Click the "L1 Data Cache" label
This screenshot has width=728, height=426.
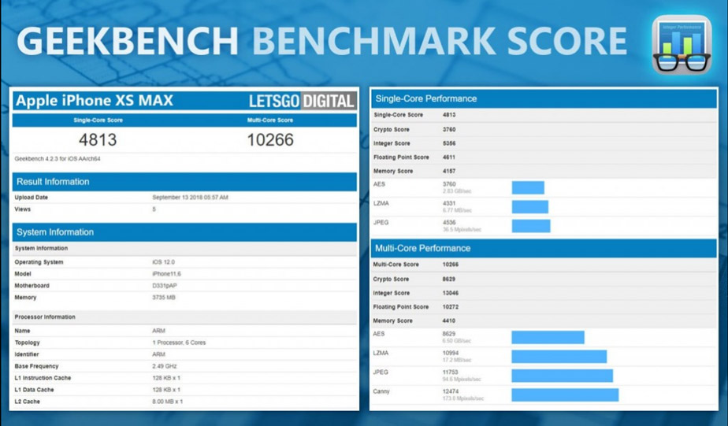pyautogui.click(x=34, y=390)
